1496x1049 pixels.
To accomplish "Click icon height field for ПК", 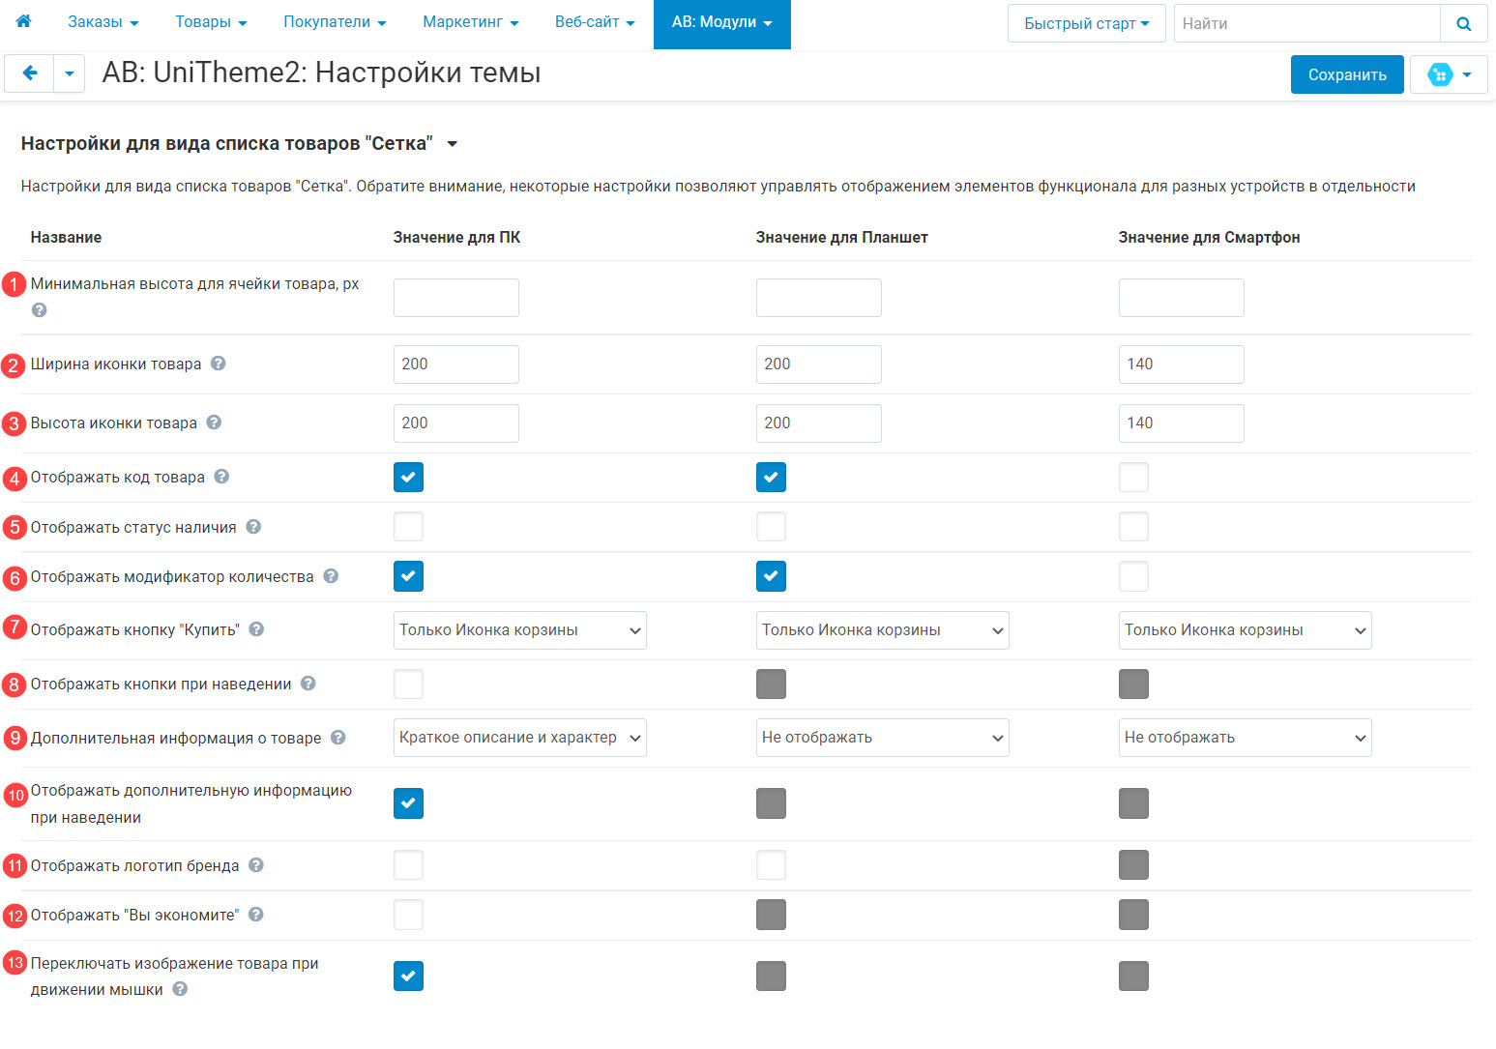I will coord(456,423).
